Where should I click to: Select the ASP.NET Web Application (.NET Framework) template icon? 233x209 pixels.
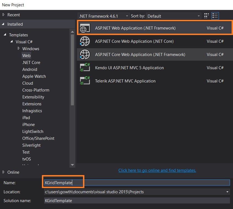[x=84, y=28]
